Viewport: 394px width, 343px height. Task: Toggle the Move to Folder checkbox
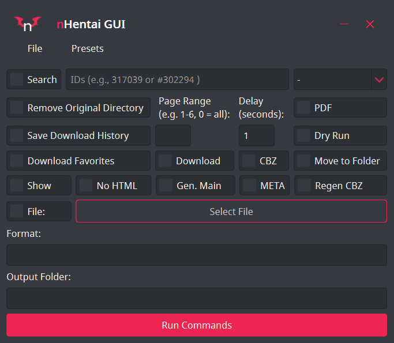coord(303,161)
